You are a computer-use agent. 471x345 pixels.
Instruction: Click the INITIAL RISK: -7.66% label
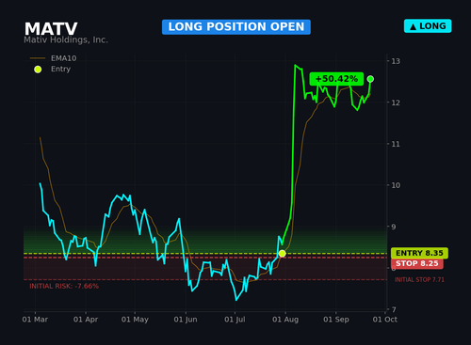point(64,286)
